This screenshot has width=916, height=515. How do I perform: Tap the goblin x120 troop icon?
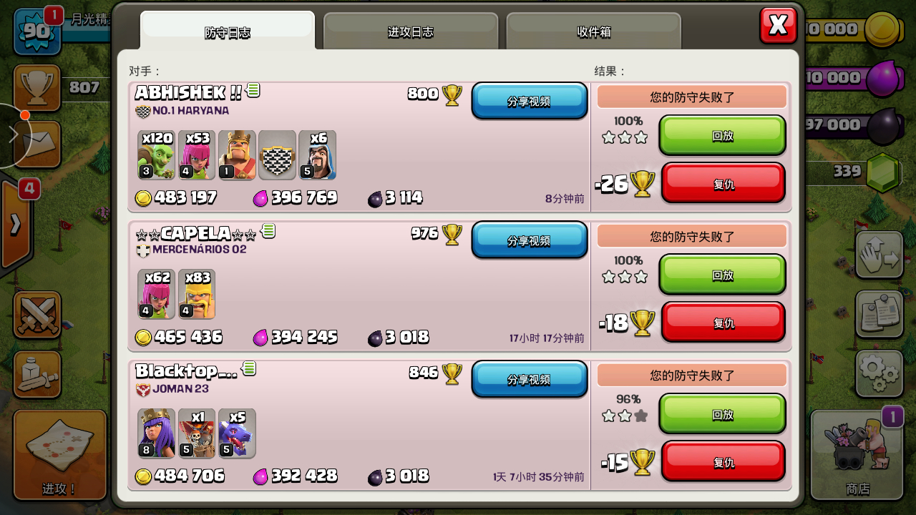point(156,154)
